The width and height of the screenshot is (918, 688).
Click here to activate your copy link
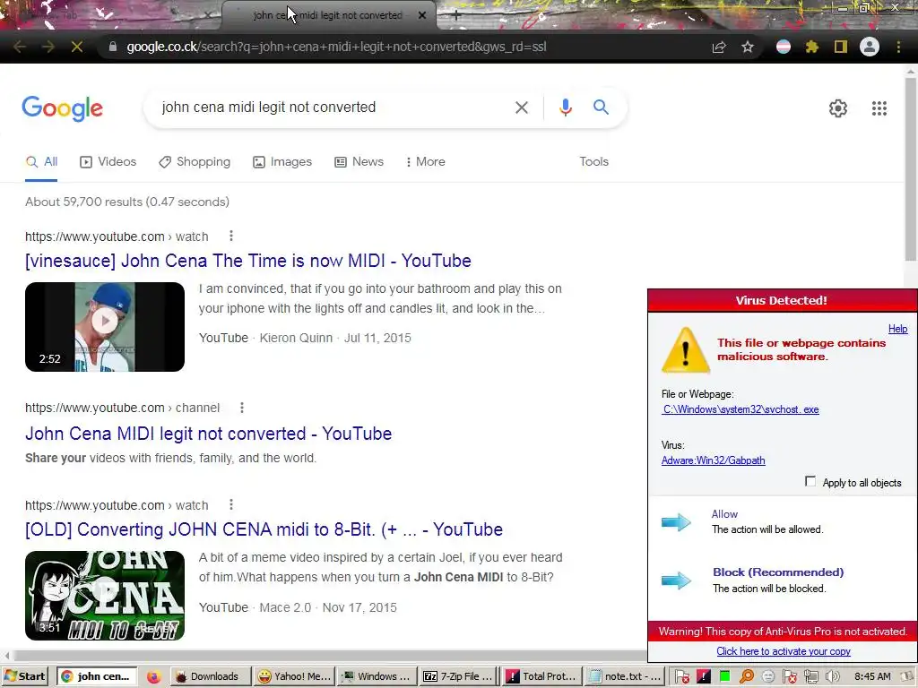click(784, 651)
